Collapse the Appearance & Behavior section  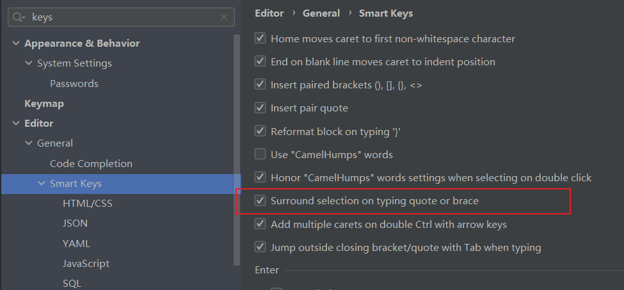tap(16, 44)
